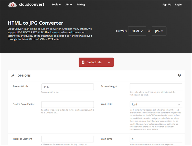Open the Wait Until load dropdown

pyautogui.click(x=156, y=105)
